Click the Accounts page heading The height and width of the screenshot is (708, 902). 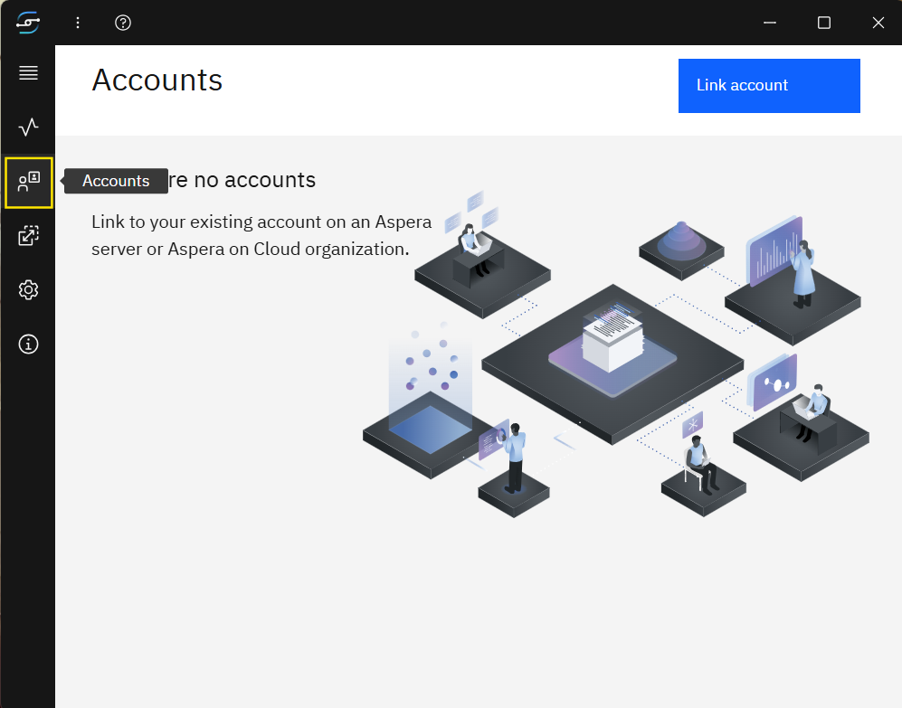pyautogui.click(x=157, y=80)
